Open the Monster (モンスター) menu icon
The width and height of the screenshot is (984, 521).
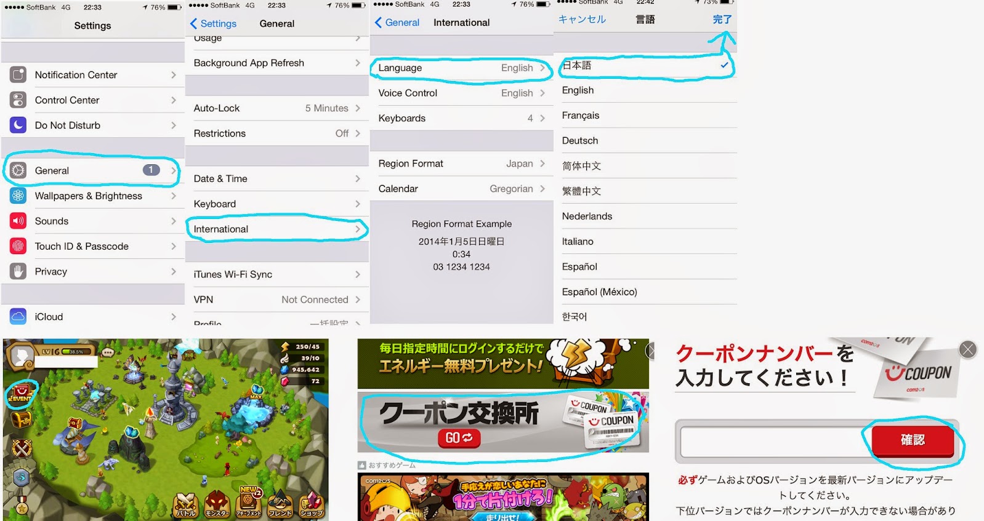pos(217,504)
